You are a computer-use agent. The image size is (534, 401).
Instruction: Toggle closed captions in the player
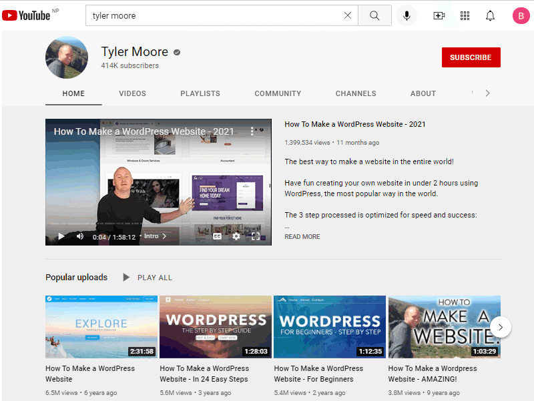coord(217,236)
